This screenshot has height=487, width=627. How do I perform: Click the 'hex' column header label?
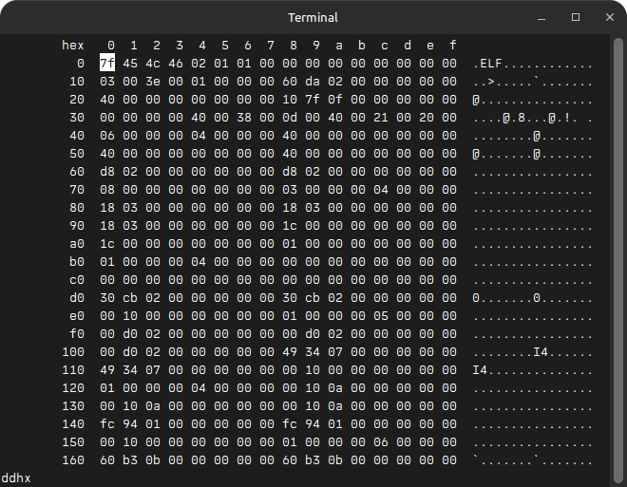point(73,46)
